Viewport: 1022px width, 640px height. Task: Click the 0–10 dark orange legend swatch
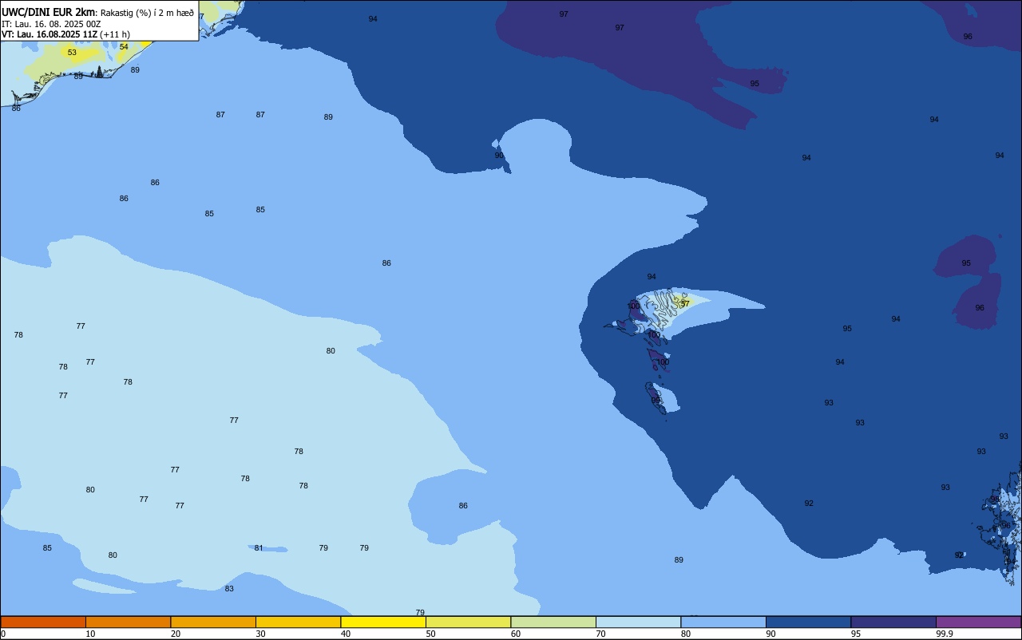(43, 622)
